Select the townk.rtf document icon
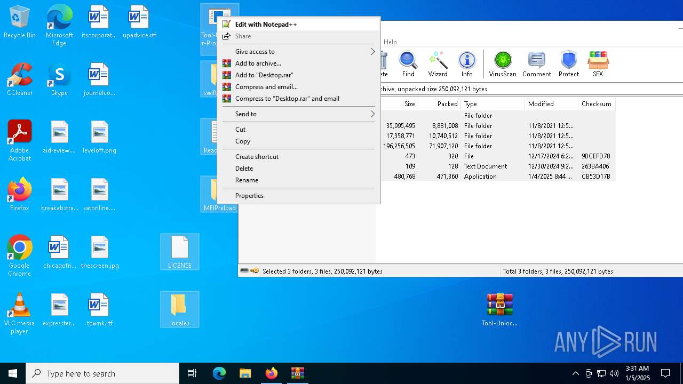 point(99,310)
